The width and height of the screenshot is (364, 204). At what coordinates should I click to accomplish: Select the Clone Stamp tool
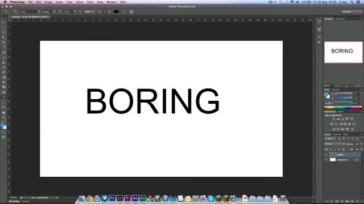pos(3,62)
